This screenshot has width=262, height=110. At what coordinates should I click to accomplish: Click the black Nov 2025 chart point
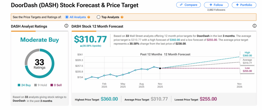click(160, 68)
